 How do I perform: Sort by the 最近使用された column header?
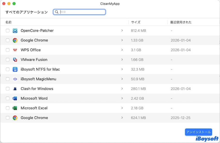tap(181, 22)
